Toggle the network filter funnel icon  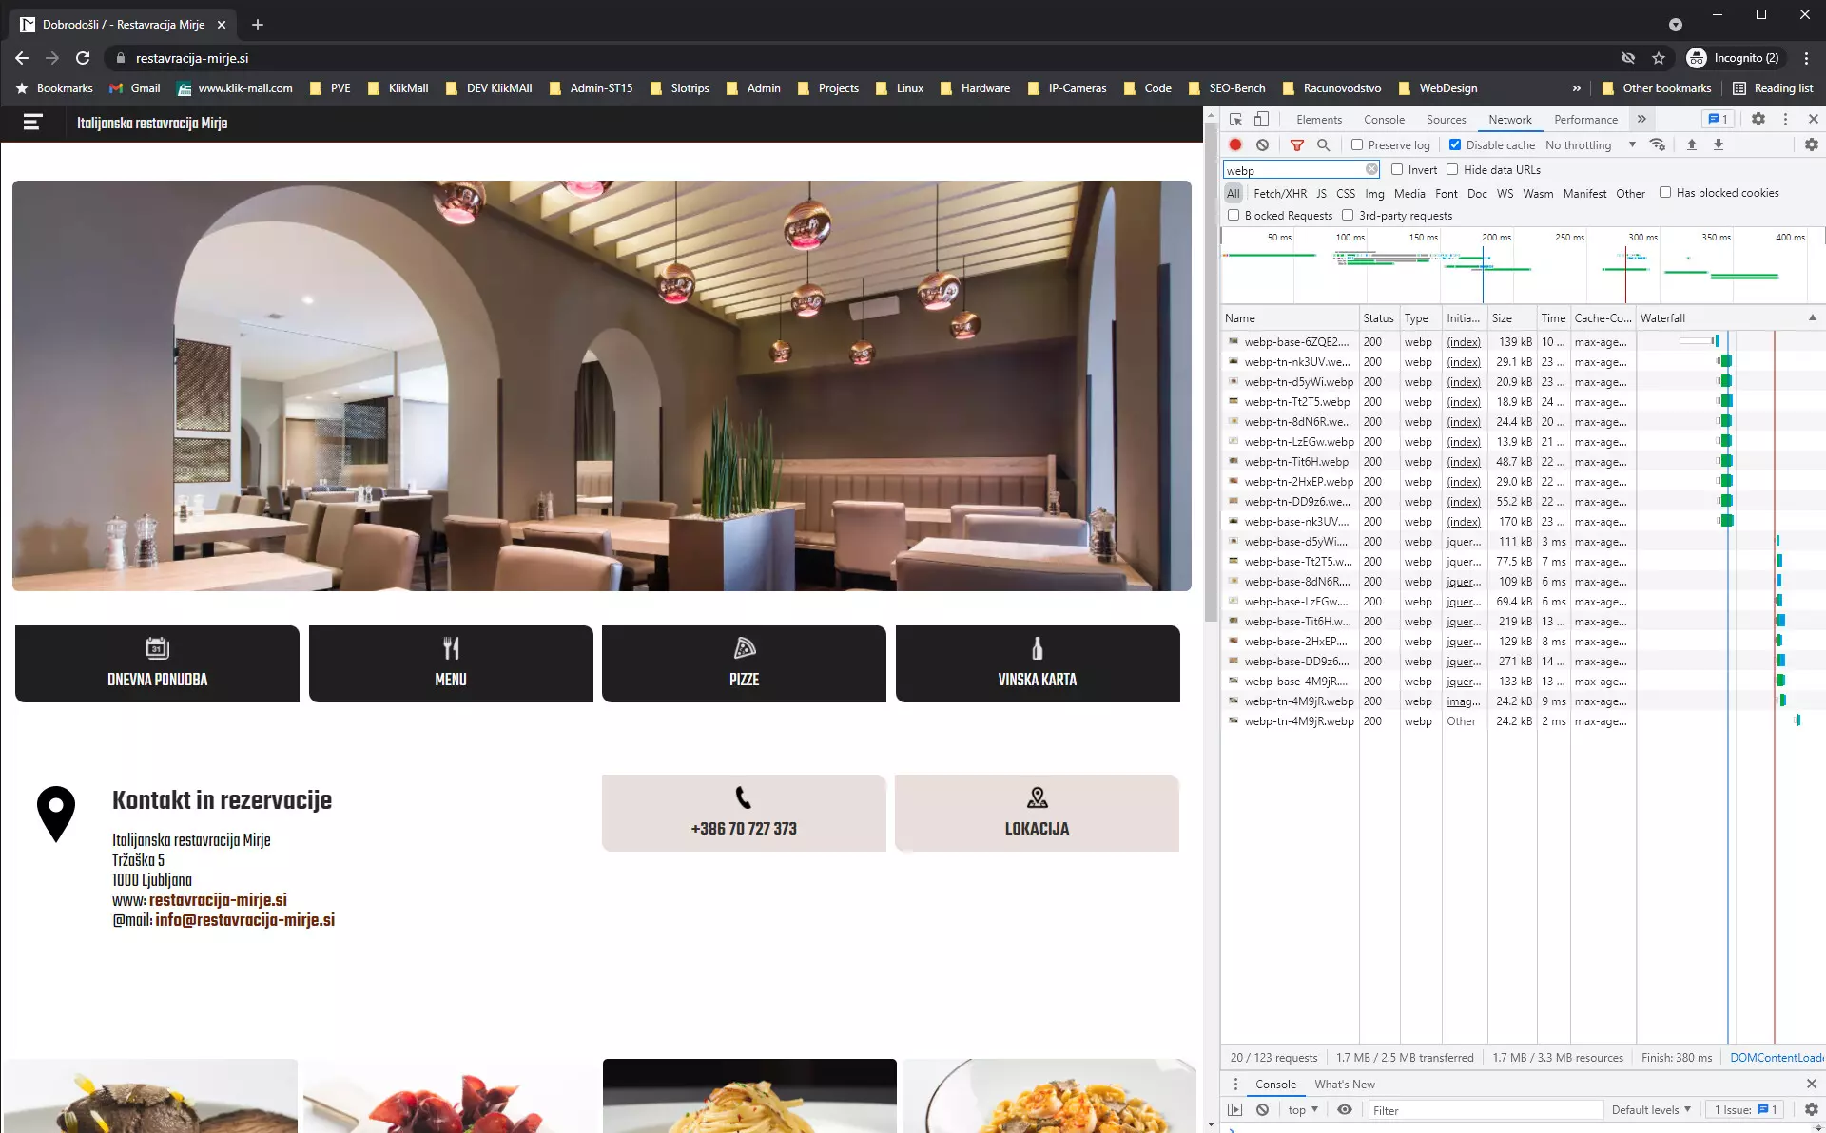(x=1296, y=145)
